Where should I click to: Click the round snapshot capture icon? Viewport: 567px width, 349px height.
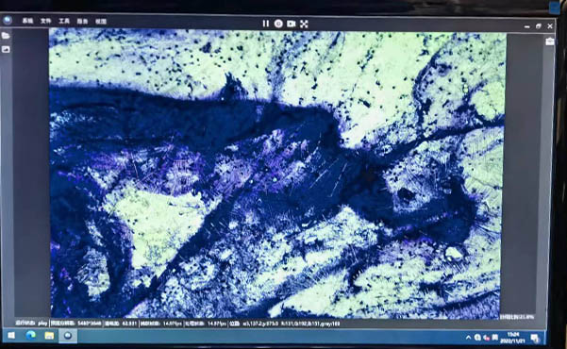point(278,24)
